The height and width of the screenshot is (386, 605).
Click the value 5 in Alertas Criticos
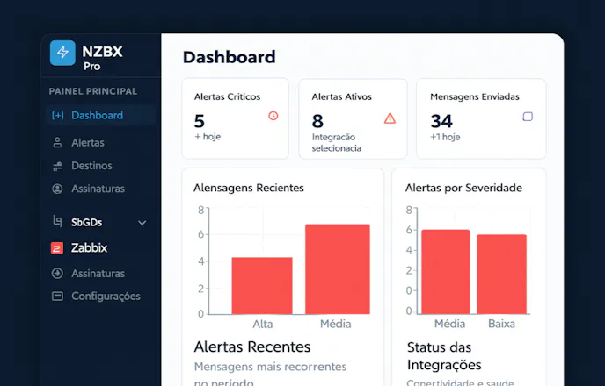pyautogui.click(x=199, y=121)
